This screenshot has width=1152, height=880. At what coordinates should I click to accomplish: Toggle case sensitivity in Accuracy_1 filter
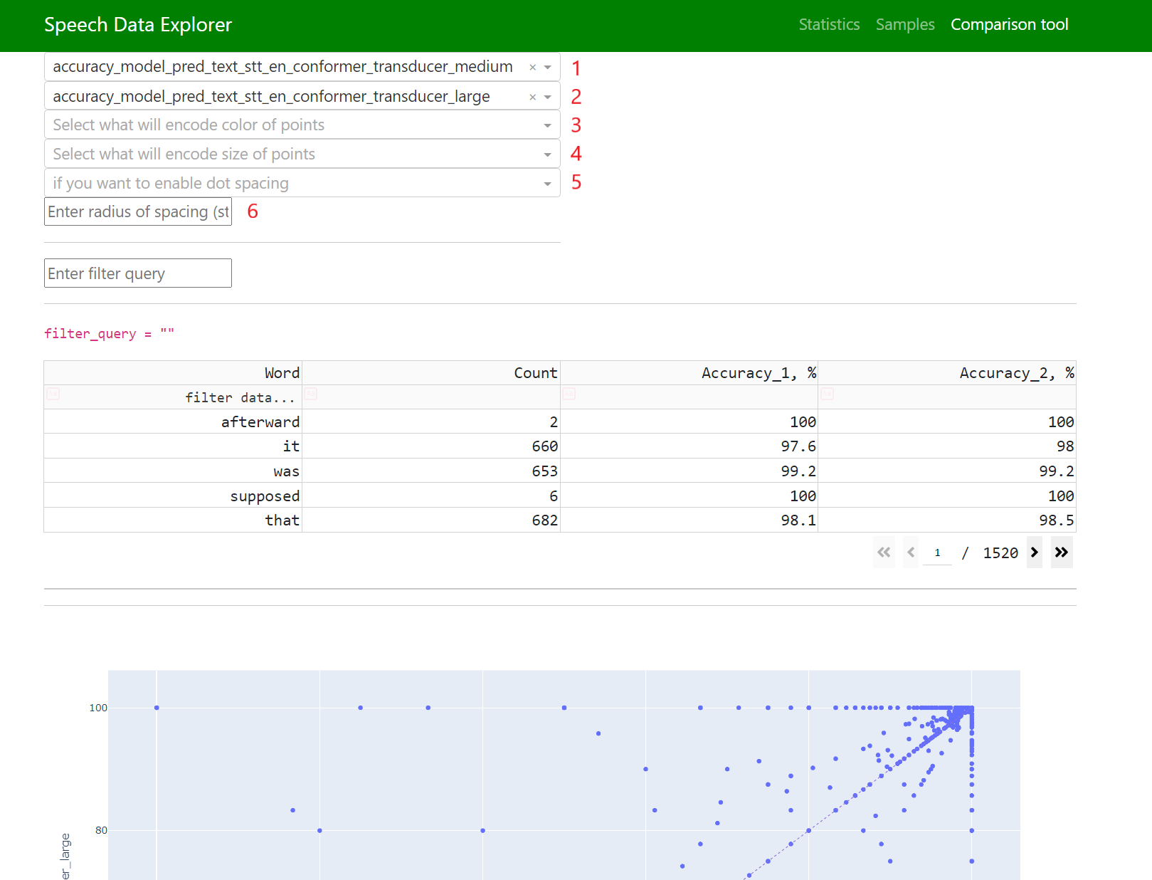point(569,394)
